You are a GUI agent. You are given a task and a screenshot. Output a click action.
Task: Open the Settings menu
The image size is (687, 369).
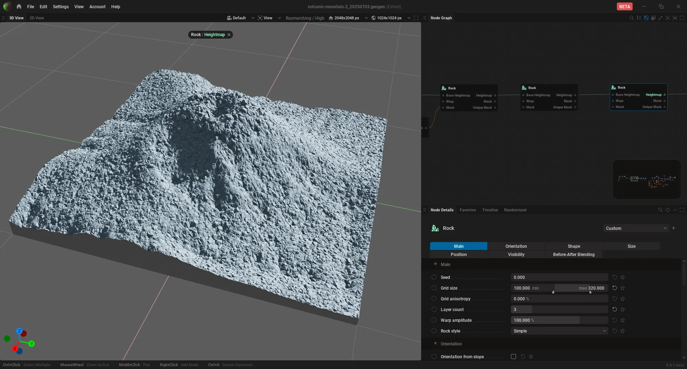click(60, 6)
